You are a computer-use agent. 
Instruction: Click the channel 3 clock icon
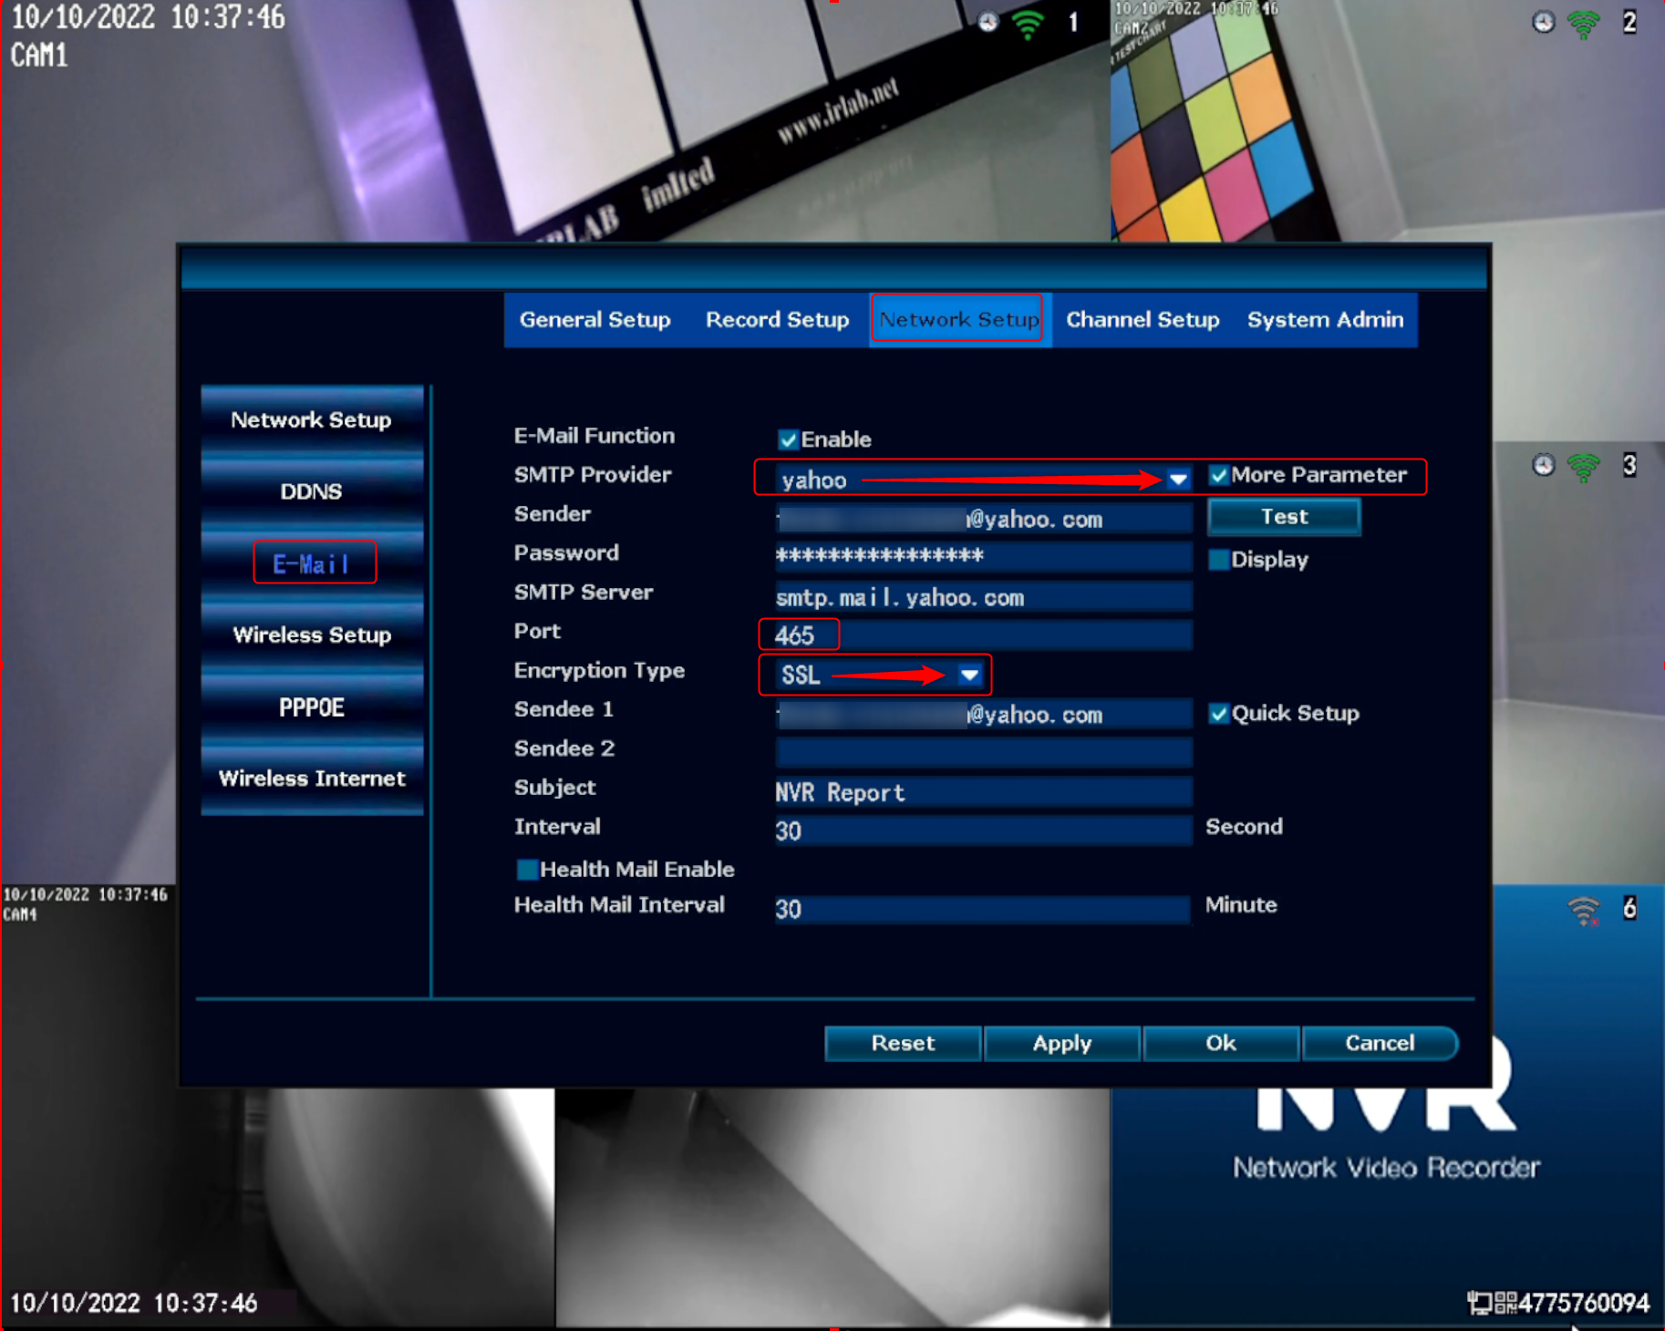tap(1543, 465)
